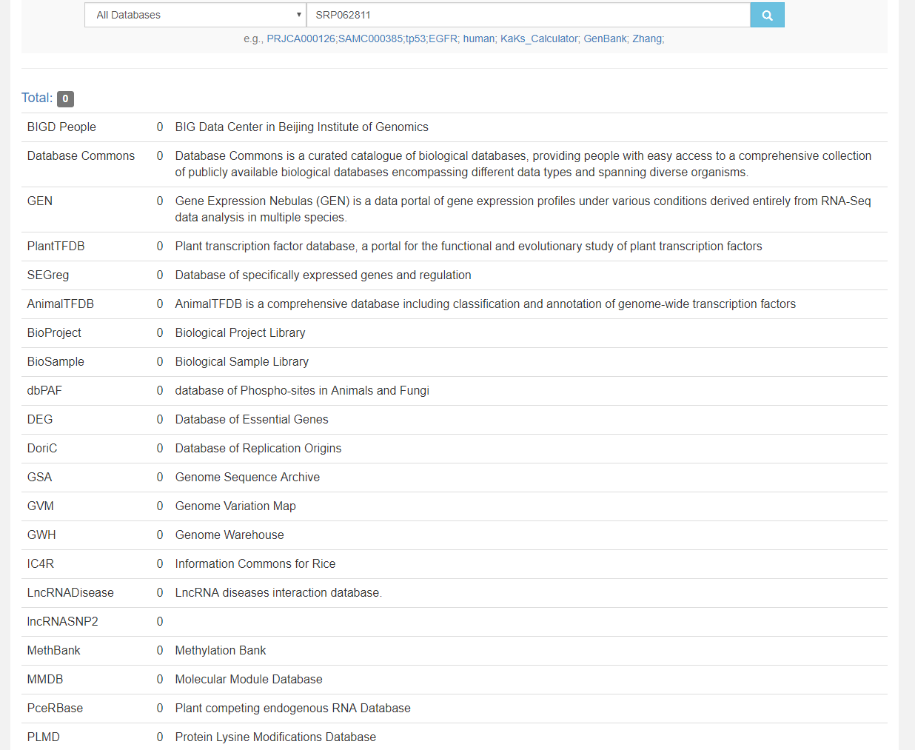Select the MethBank row name
The width and height of the screenshot is (915, 750).
coord(54,651)
